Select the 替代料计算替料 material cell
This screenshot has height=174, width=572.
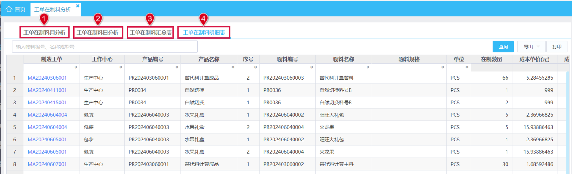344,78
